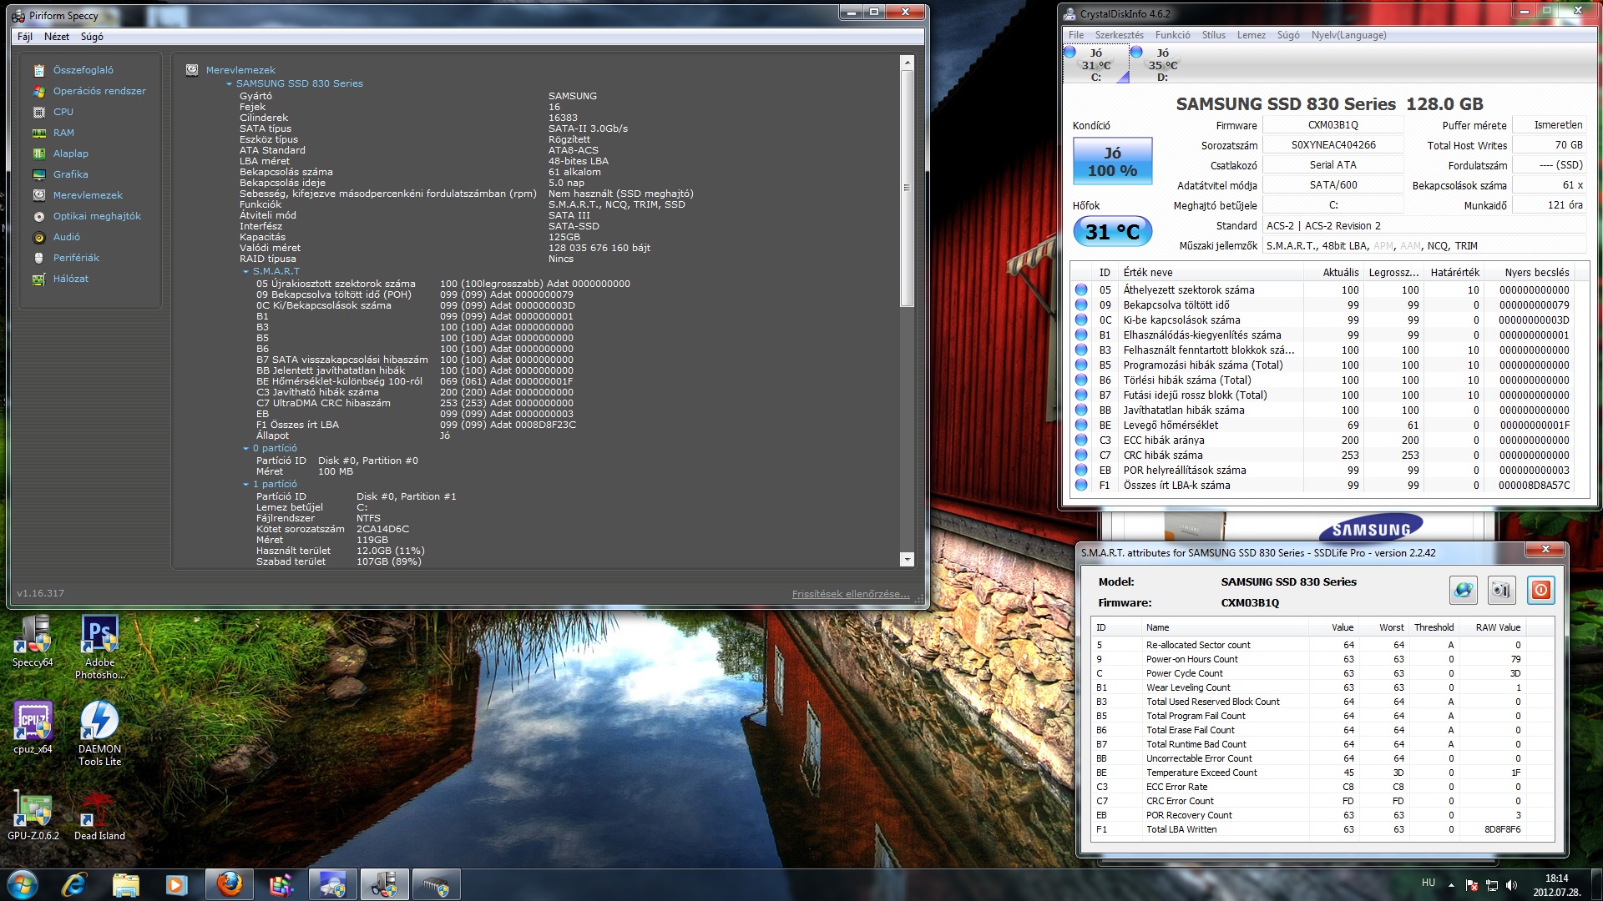1603x901 pixels.
Task: Open File menu in CrystalDiskInfo
Action: [x=1076, y=35]
